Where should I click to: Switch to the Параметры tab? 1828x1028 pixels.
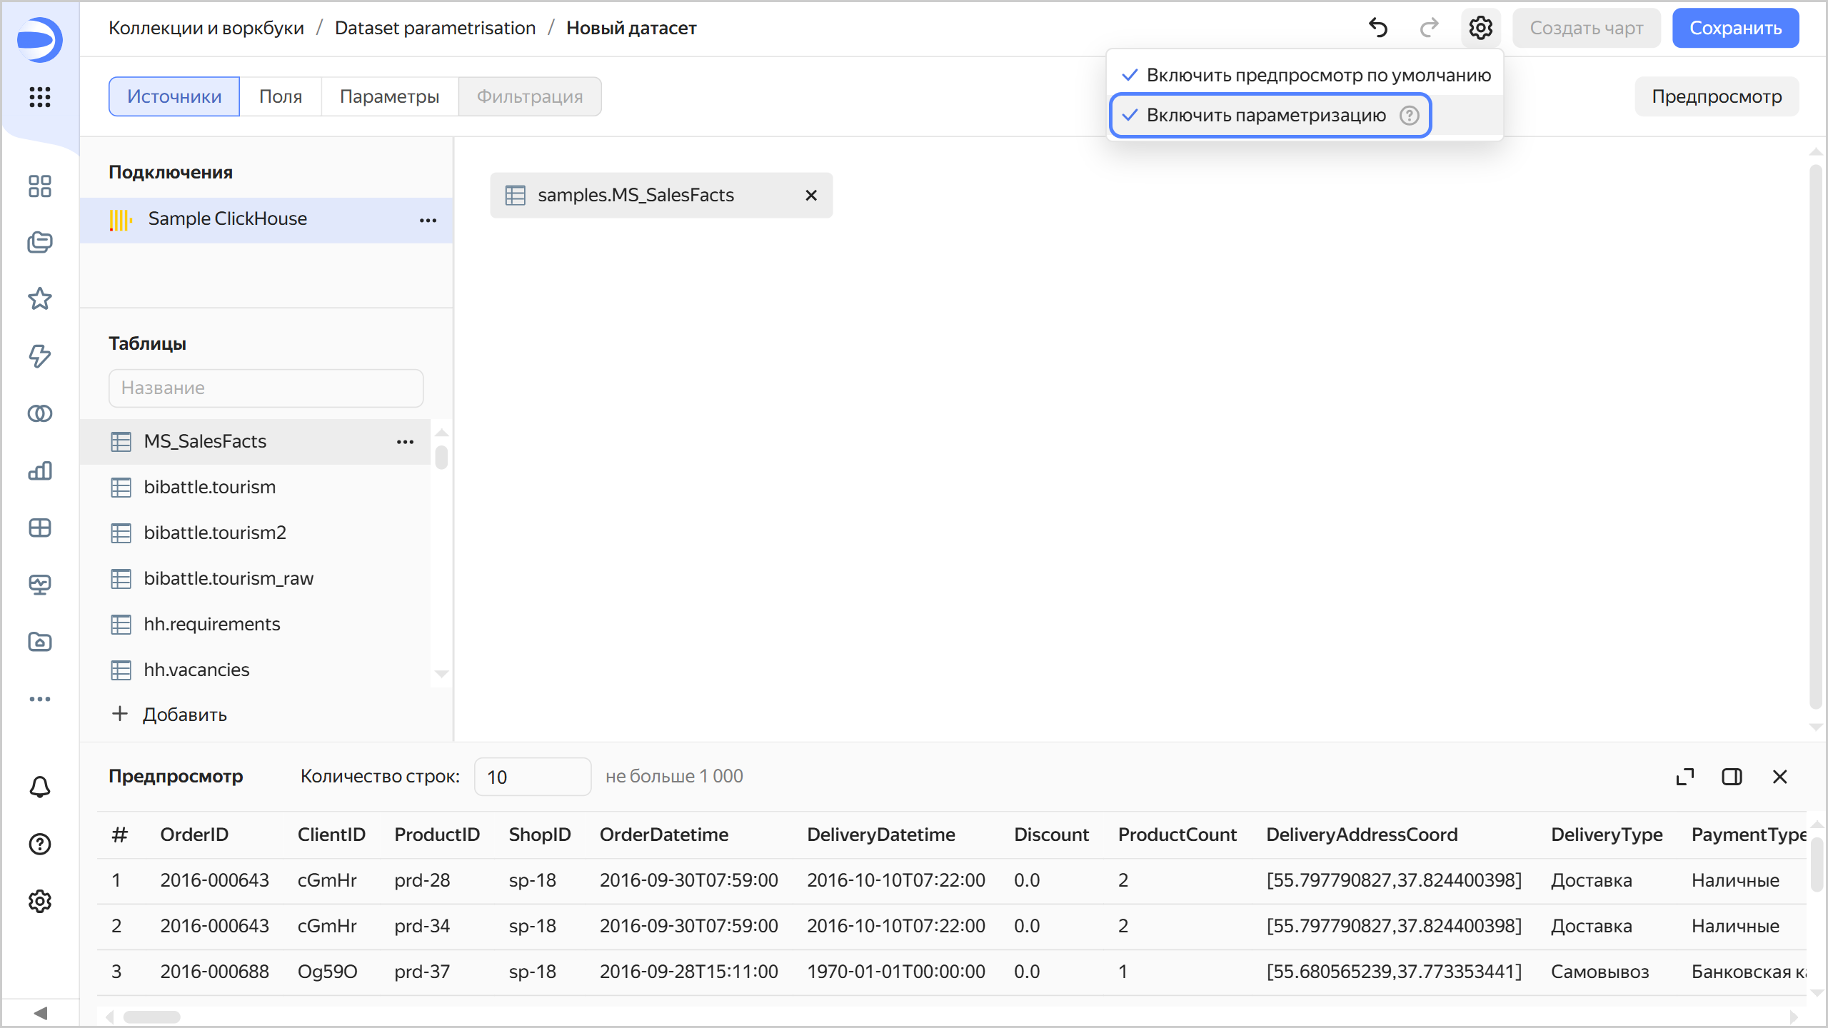pyautogui.click(x=389, y=96)
